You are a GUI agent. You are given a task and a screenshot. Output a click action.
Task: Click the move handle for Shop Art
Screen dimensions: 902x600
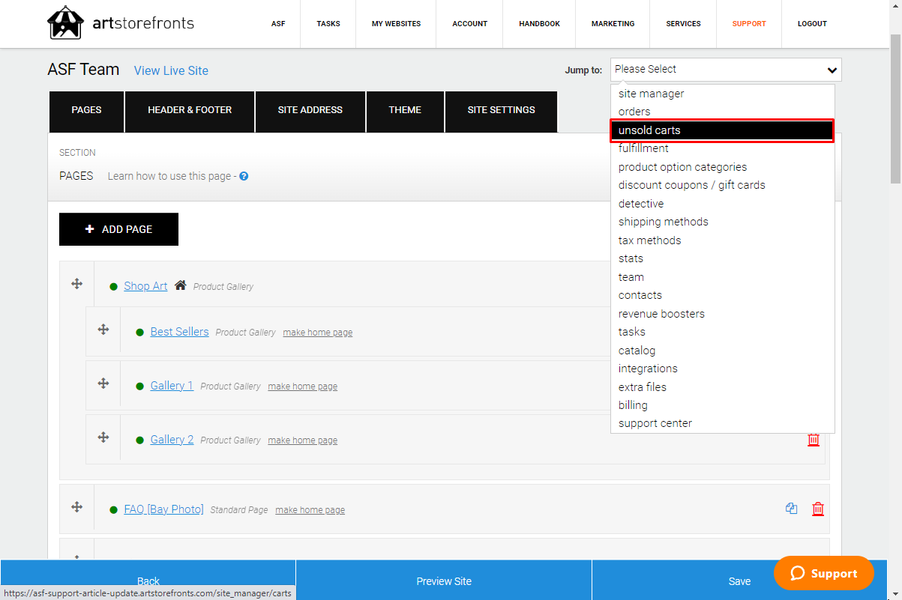pyautogui.click(x=76, y=284)
